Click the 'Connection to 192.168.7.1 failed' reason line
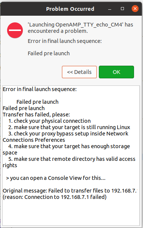 [55, 197]
